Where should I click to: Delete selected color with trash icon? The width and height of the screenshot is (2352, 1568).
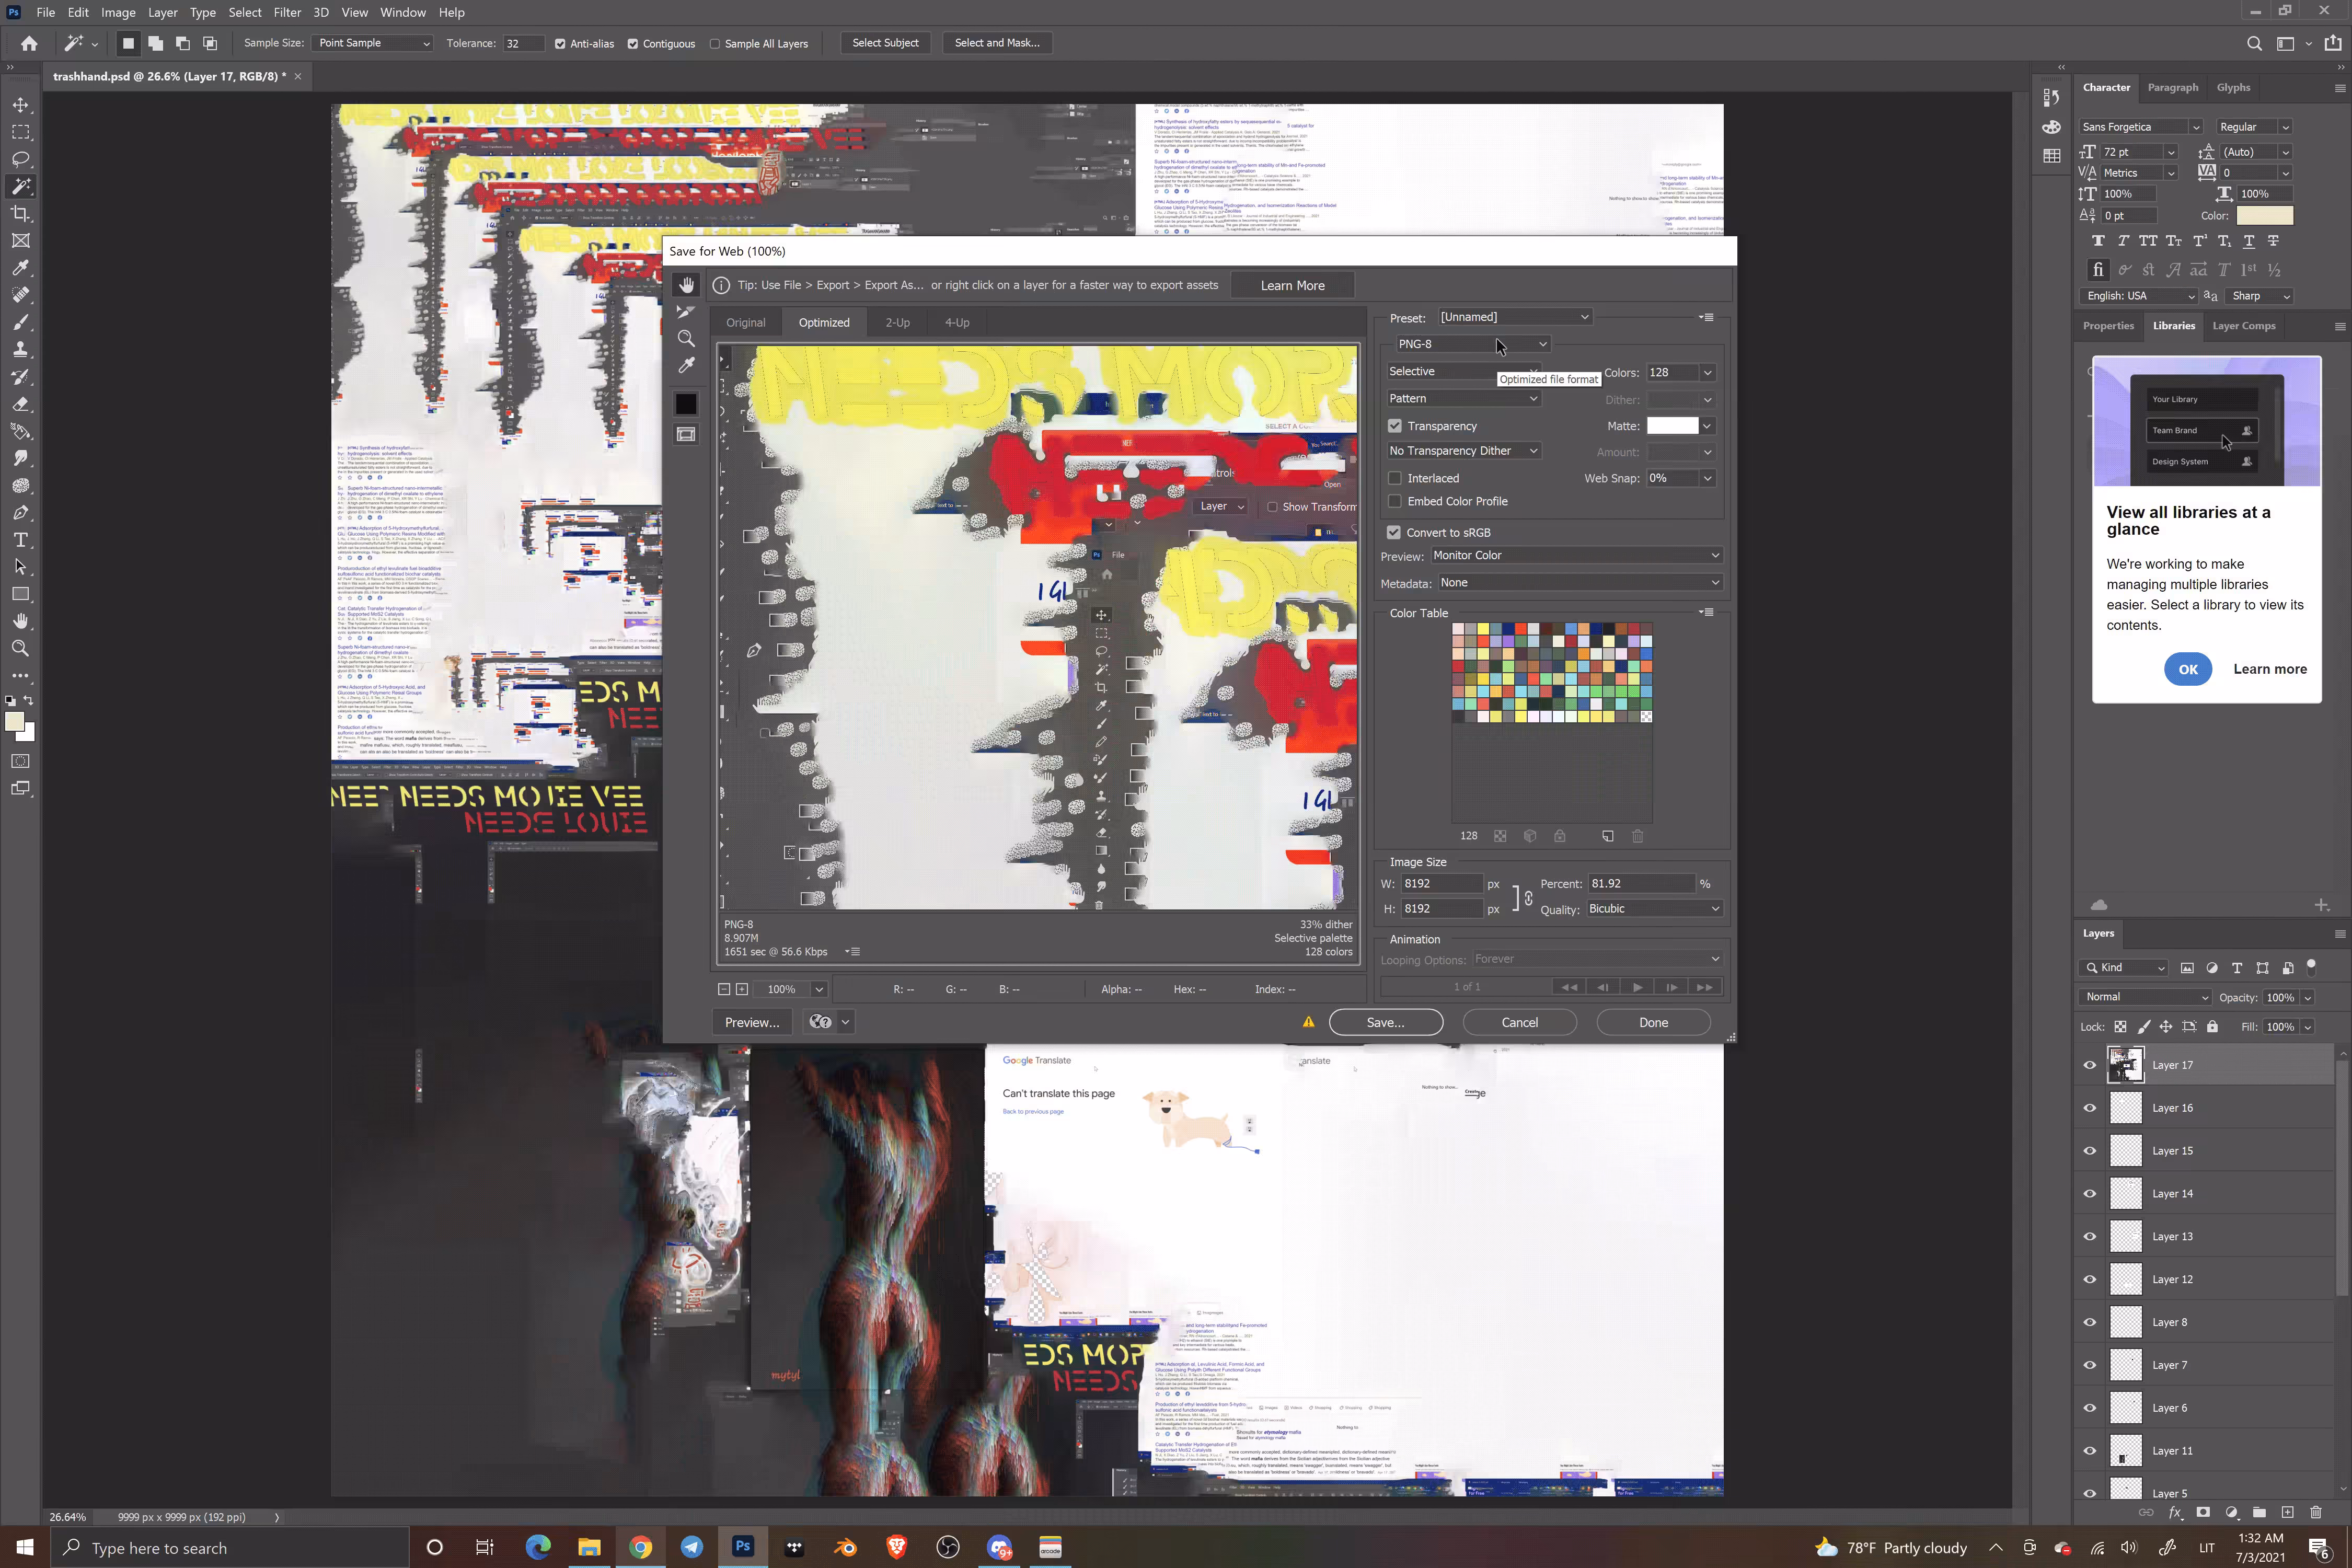pyautogui.click(x=1637, y=836)
